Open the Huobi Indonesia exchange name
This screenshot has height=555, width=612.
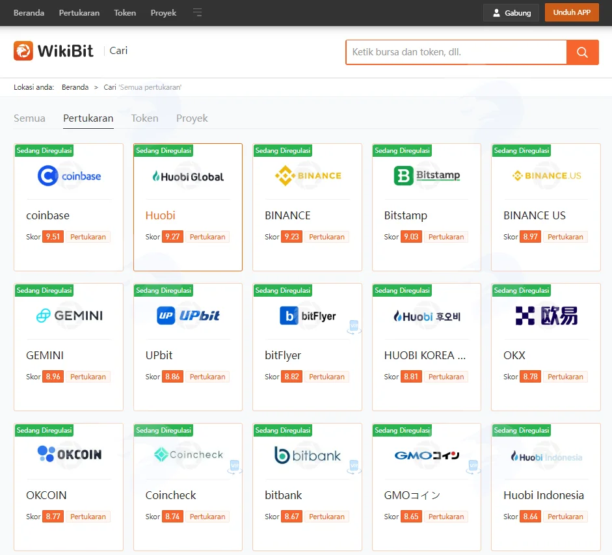pyautogui.click(x=544, y=495)
